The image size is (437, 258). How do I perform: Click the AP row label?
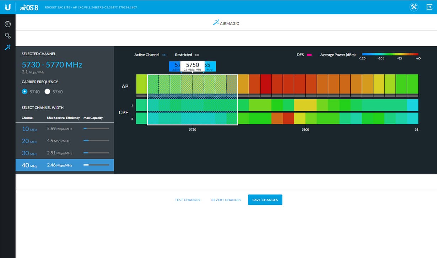click(x=125, y=86)
